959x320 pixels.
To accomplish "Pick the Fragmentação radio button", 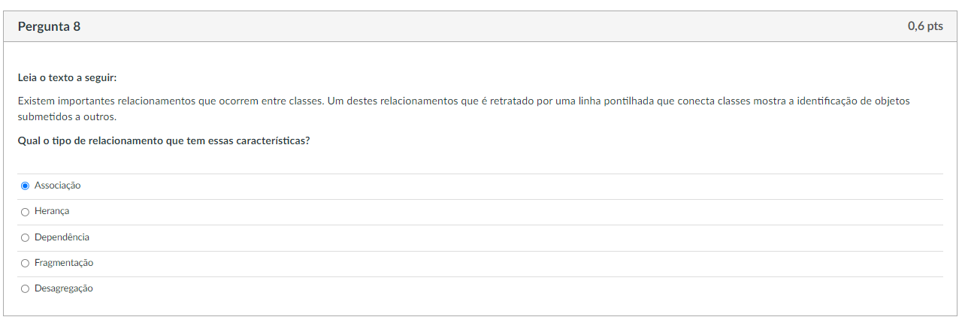I will pyautogui.click(x=26, y=263).
